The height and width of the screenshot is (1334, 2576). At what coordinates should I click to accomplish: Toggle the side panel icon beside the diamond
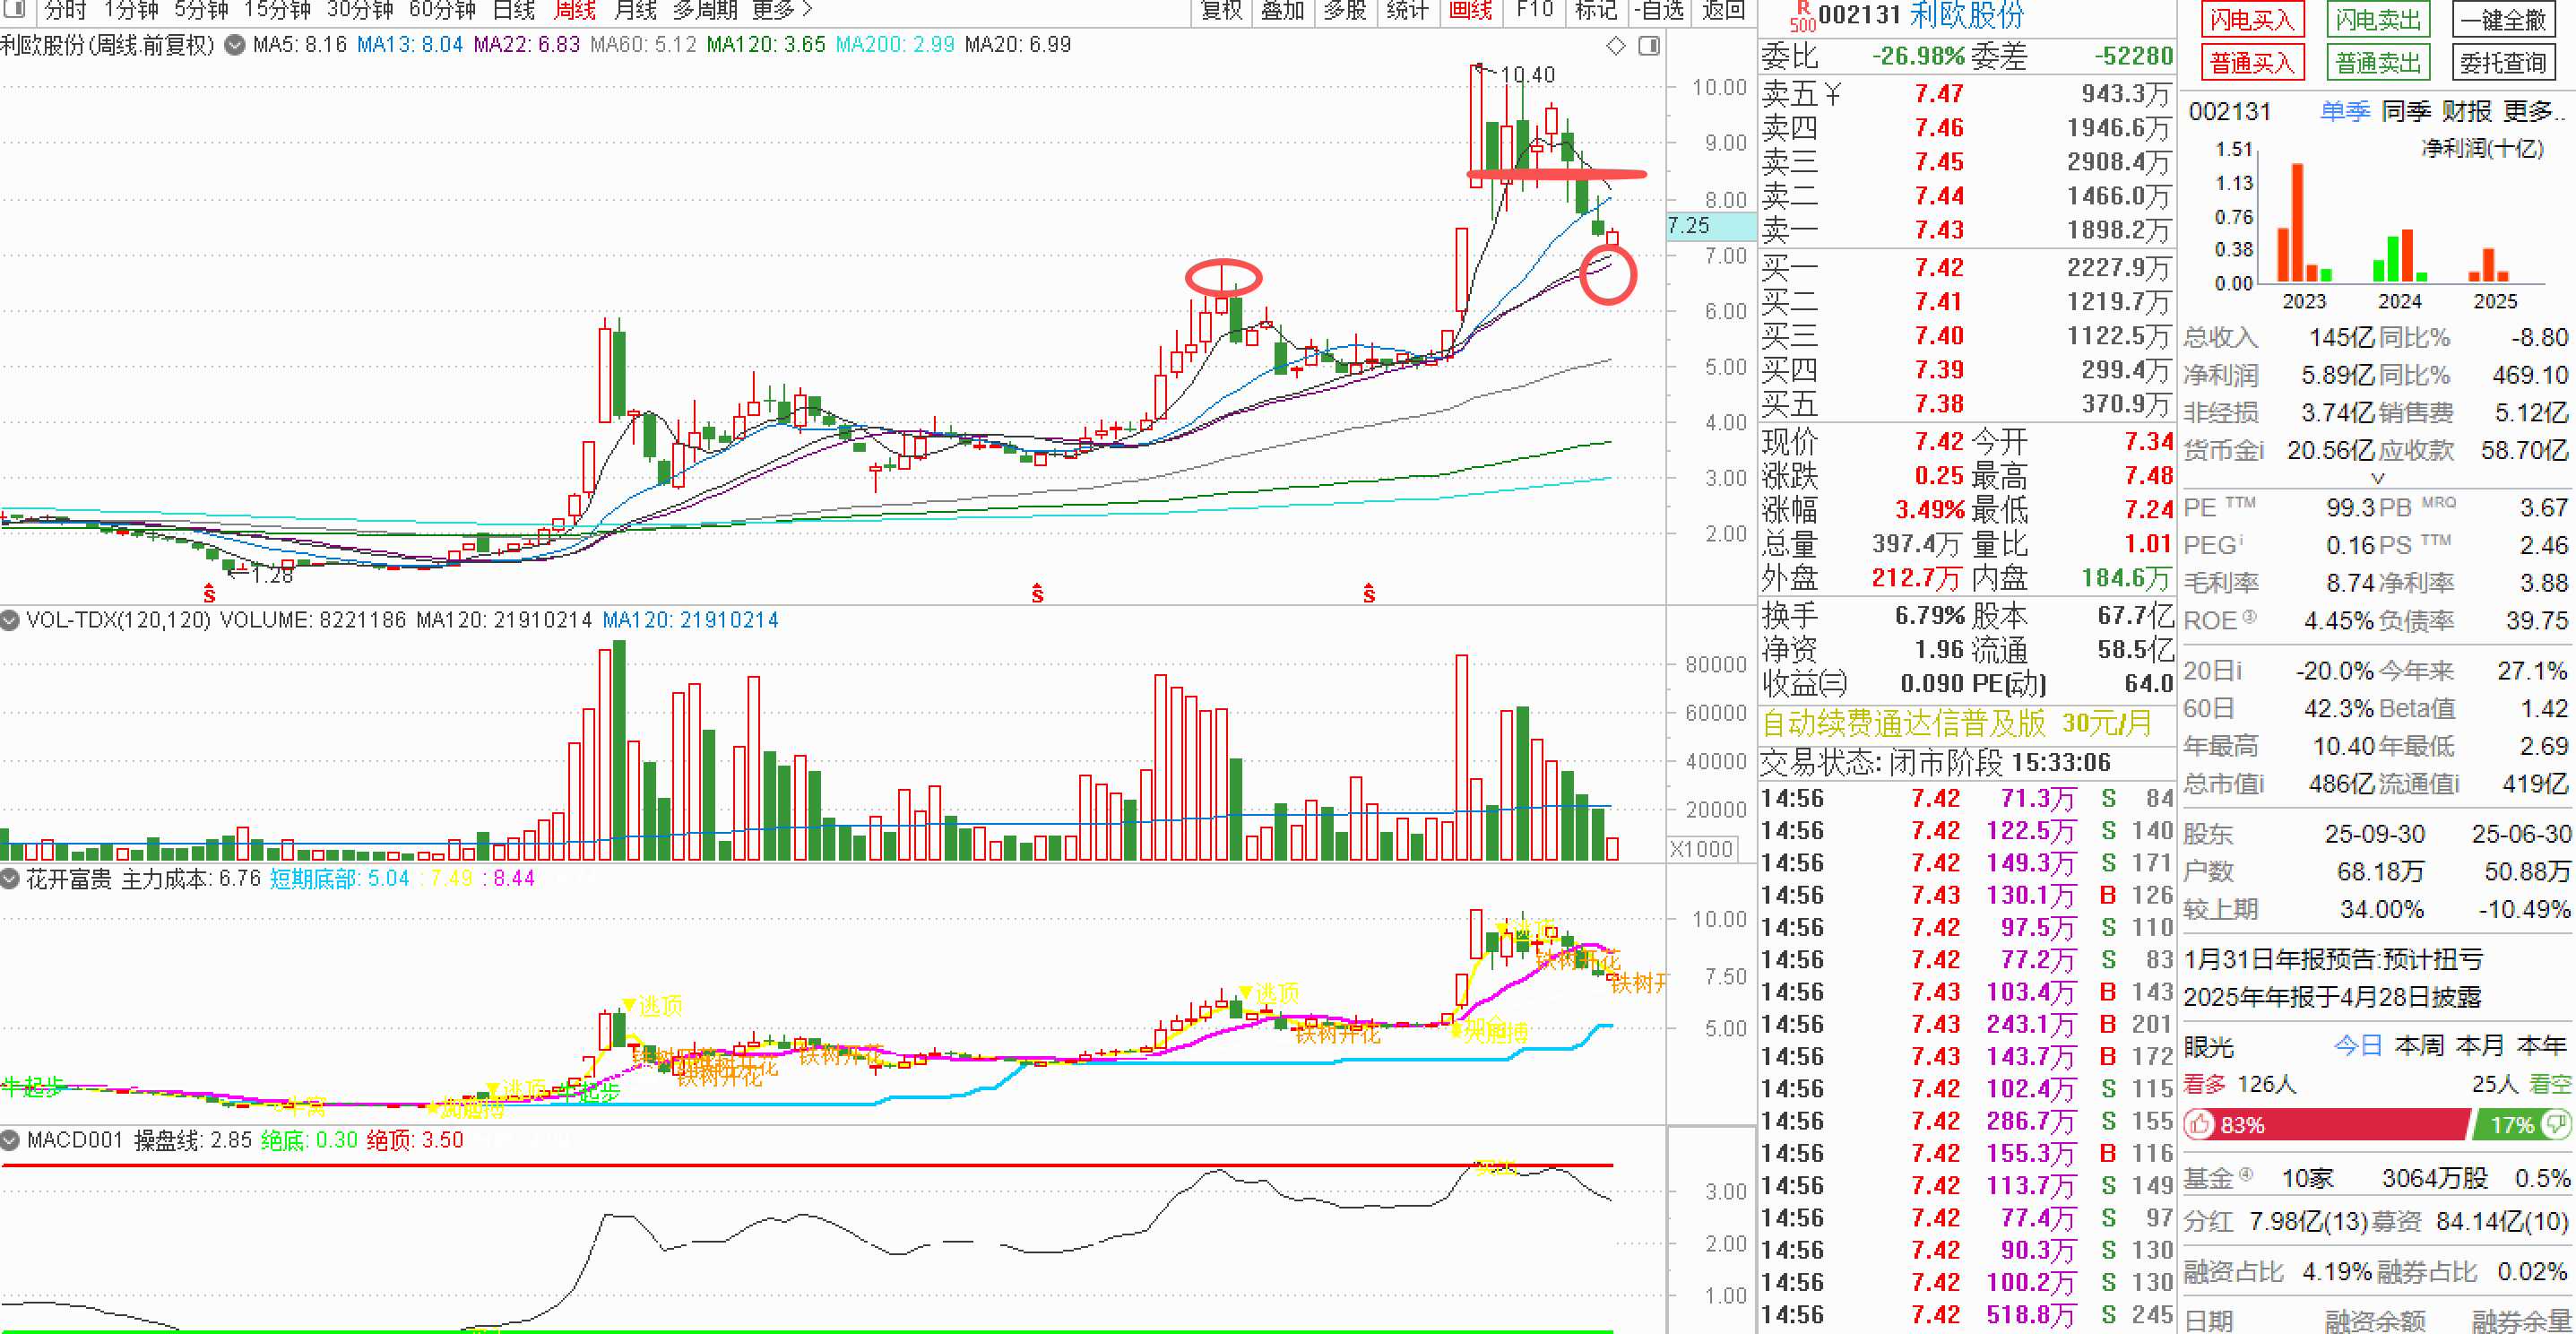pyautogui.click(x=1649, y=46)
